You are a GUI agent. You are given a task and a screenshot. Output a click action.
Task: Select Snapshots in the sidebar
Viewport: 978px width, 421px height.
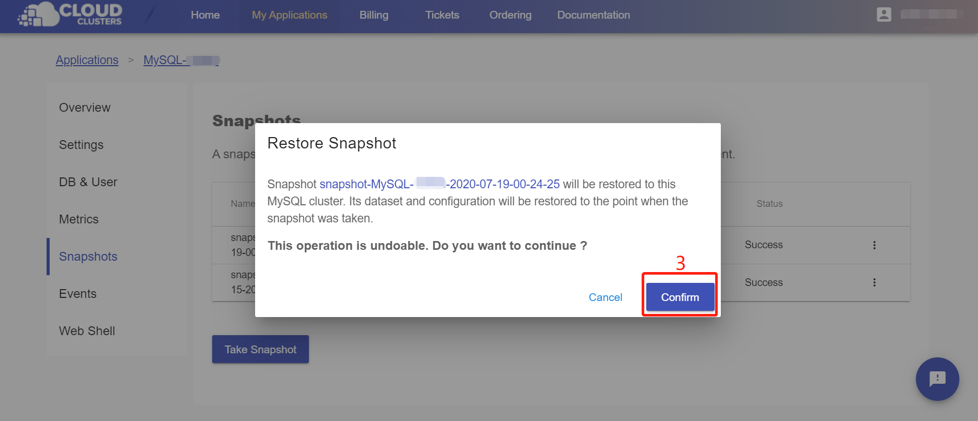click(88, 257)
